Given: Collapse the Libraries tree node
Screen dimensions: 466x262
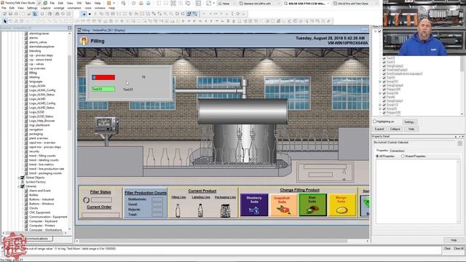Looking at the screenshot, I should [x=19, y=186].
